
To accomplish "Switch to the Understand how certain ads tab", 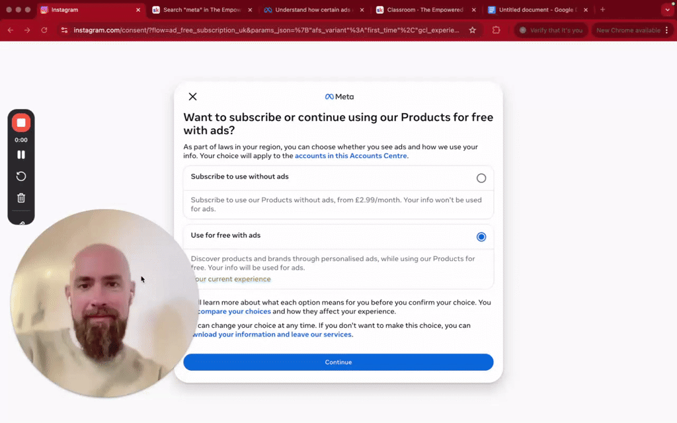I will (311, 10).
